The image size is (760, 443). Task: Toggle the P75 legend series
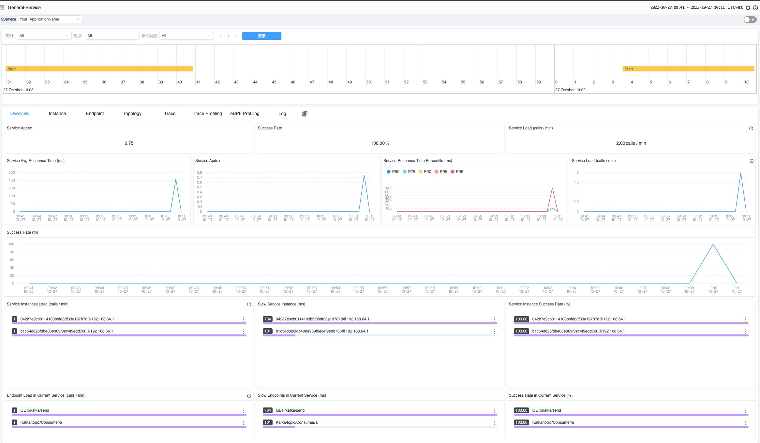pos(409,172)
